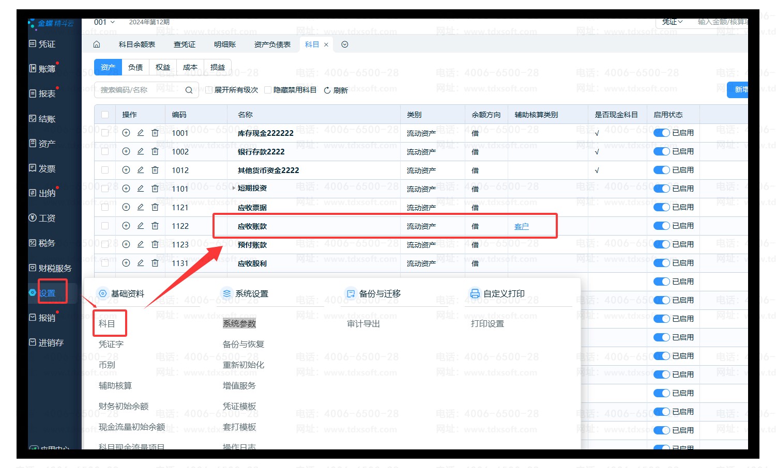Click edit pencil icon for account 1002
776x468 pixels.
[x=141, y=151]
